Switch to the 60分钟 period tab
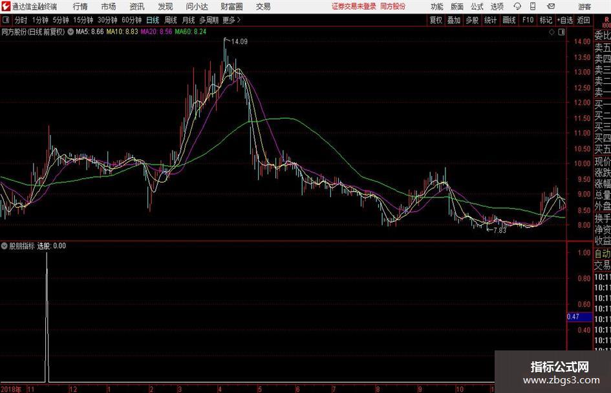 (x=131, y=20)
